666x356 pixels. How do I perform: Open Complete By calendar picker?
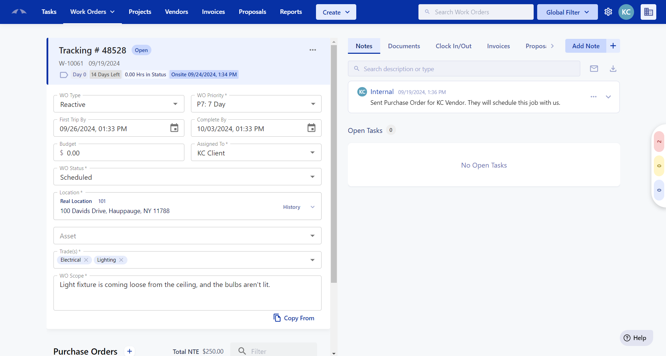311,128
